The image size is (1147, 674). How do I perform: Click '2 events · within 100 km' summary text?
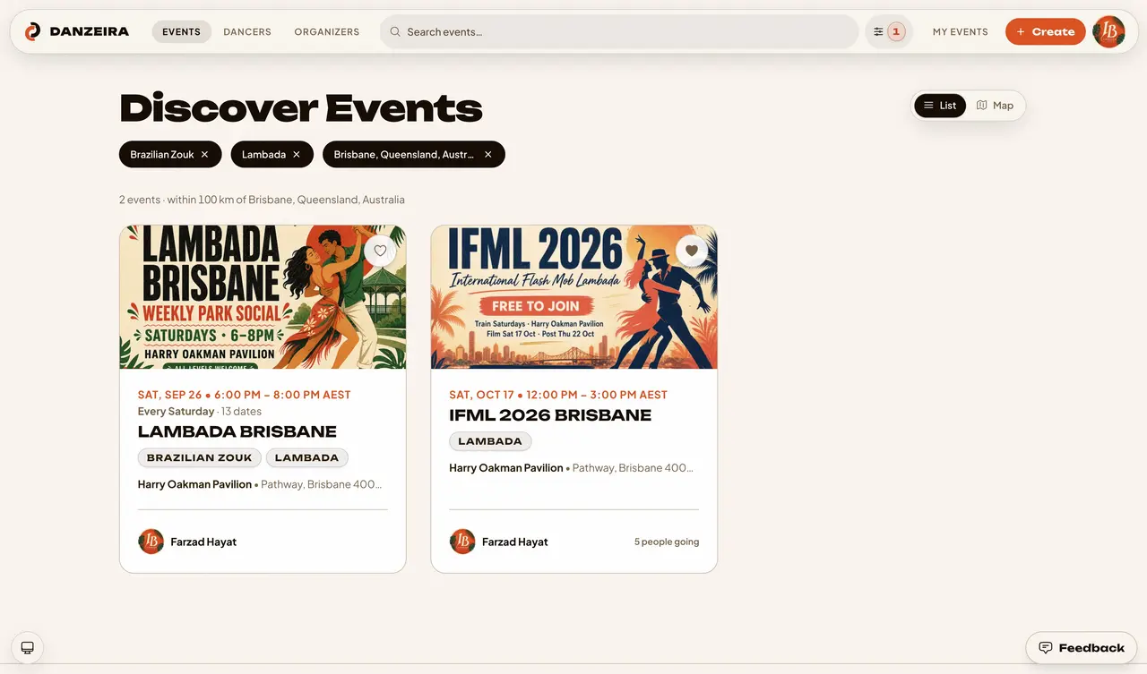pyautogui.click(x=262, y=200)
